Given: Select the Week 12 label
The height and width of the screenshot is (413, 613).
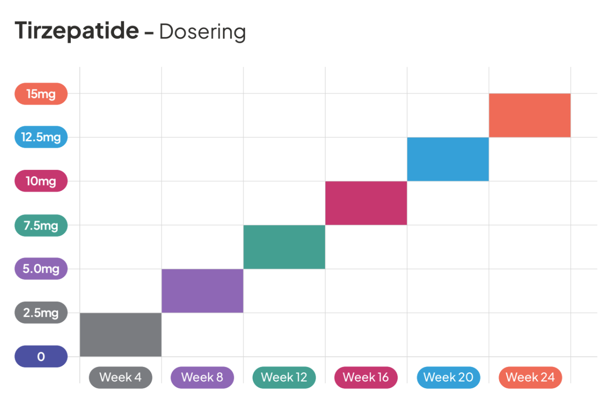Looking at the screenshot, I should click(x=284, y=377).
